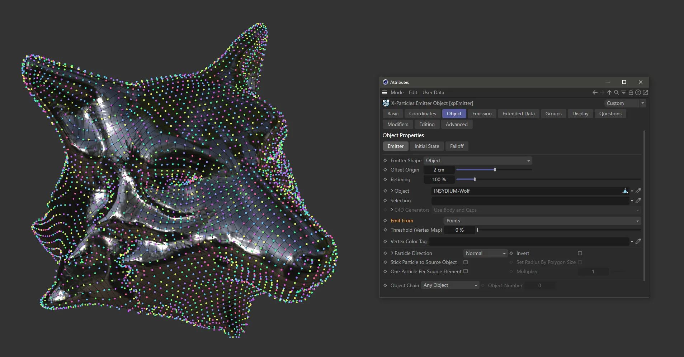Click the Retiming 100 % value field
684x357 pixels.
click(439, 179)
